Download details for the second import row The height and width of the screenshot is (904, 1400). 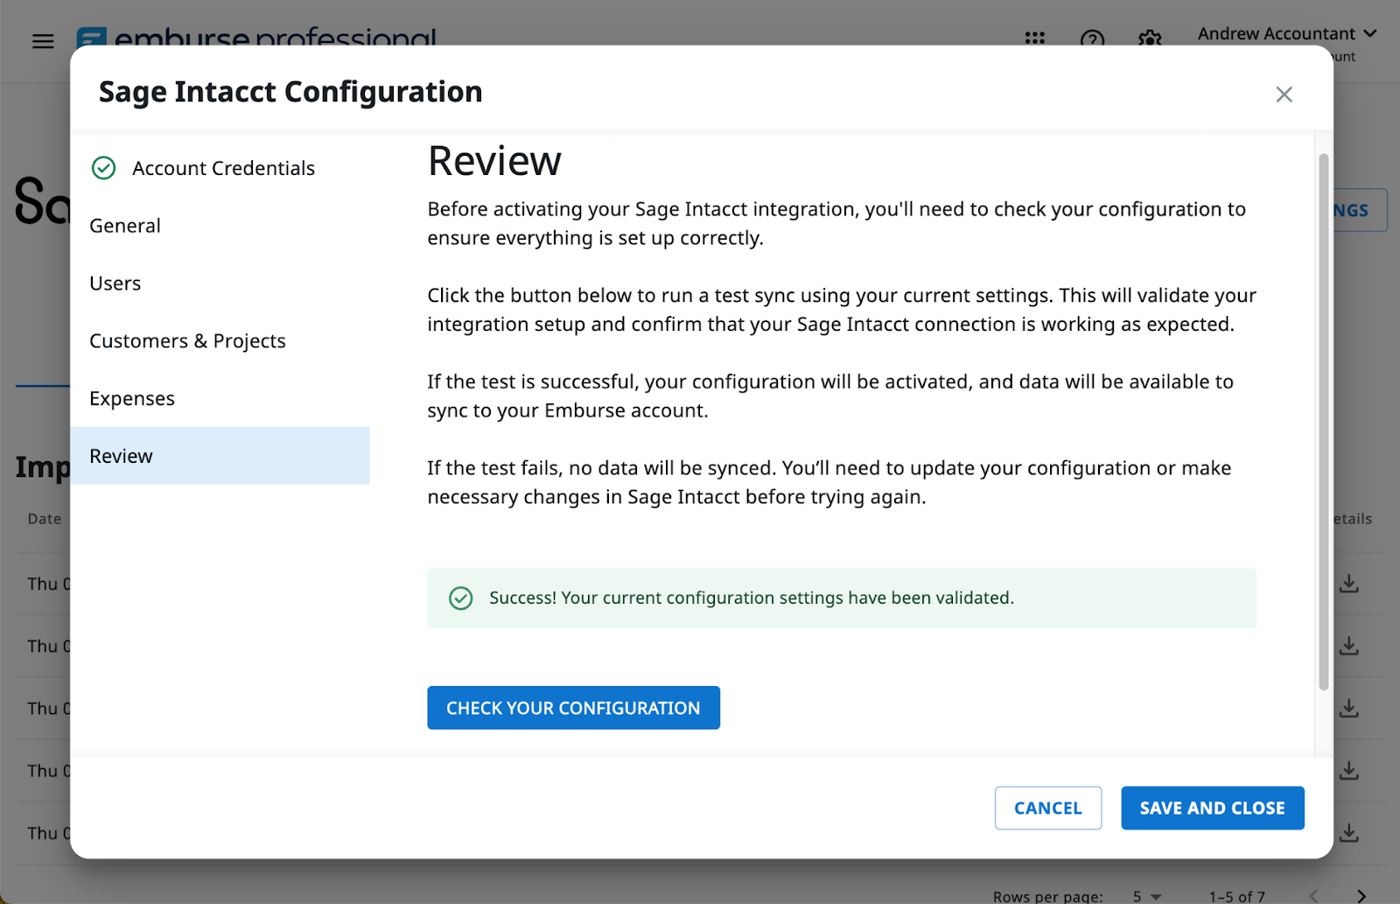(1349, 646)
